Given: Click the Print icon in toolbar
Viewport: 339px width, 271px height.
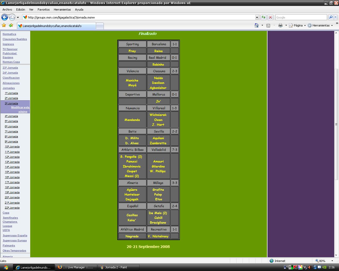Looking at the screenshot, I should [x=280, y=25].
